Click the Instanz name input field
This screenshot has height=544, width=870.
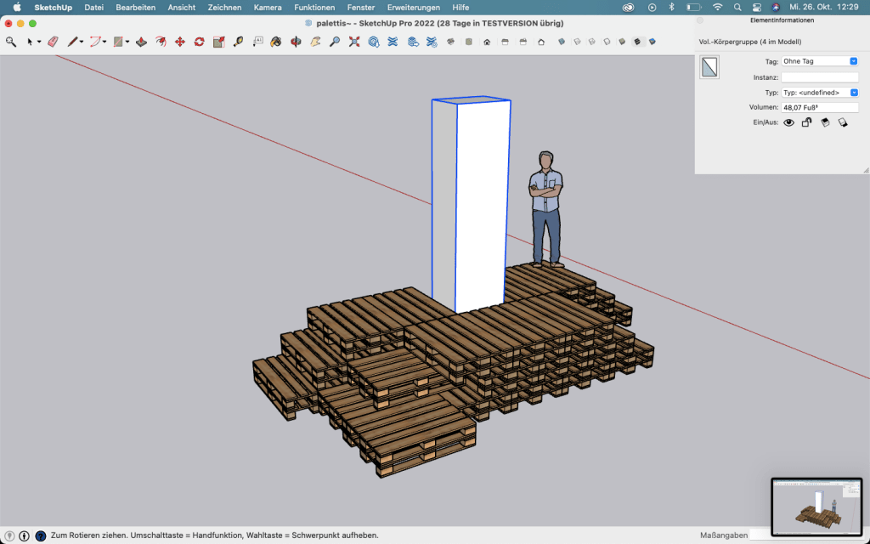pos(820,76)
